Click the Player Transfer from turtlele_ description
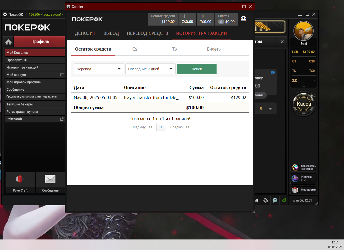Screen dimensions: 344x250 [151, 97]
